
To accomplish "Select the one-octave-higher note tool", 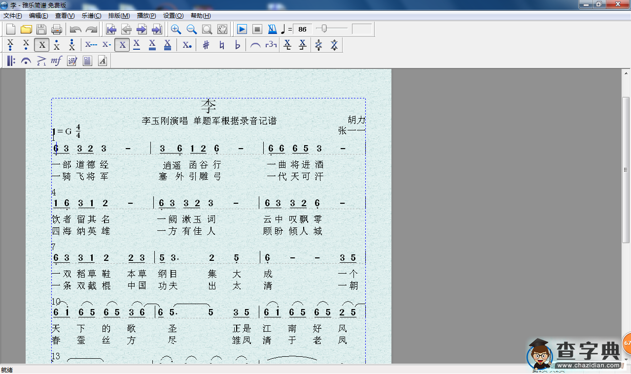I will coord(57,45).
